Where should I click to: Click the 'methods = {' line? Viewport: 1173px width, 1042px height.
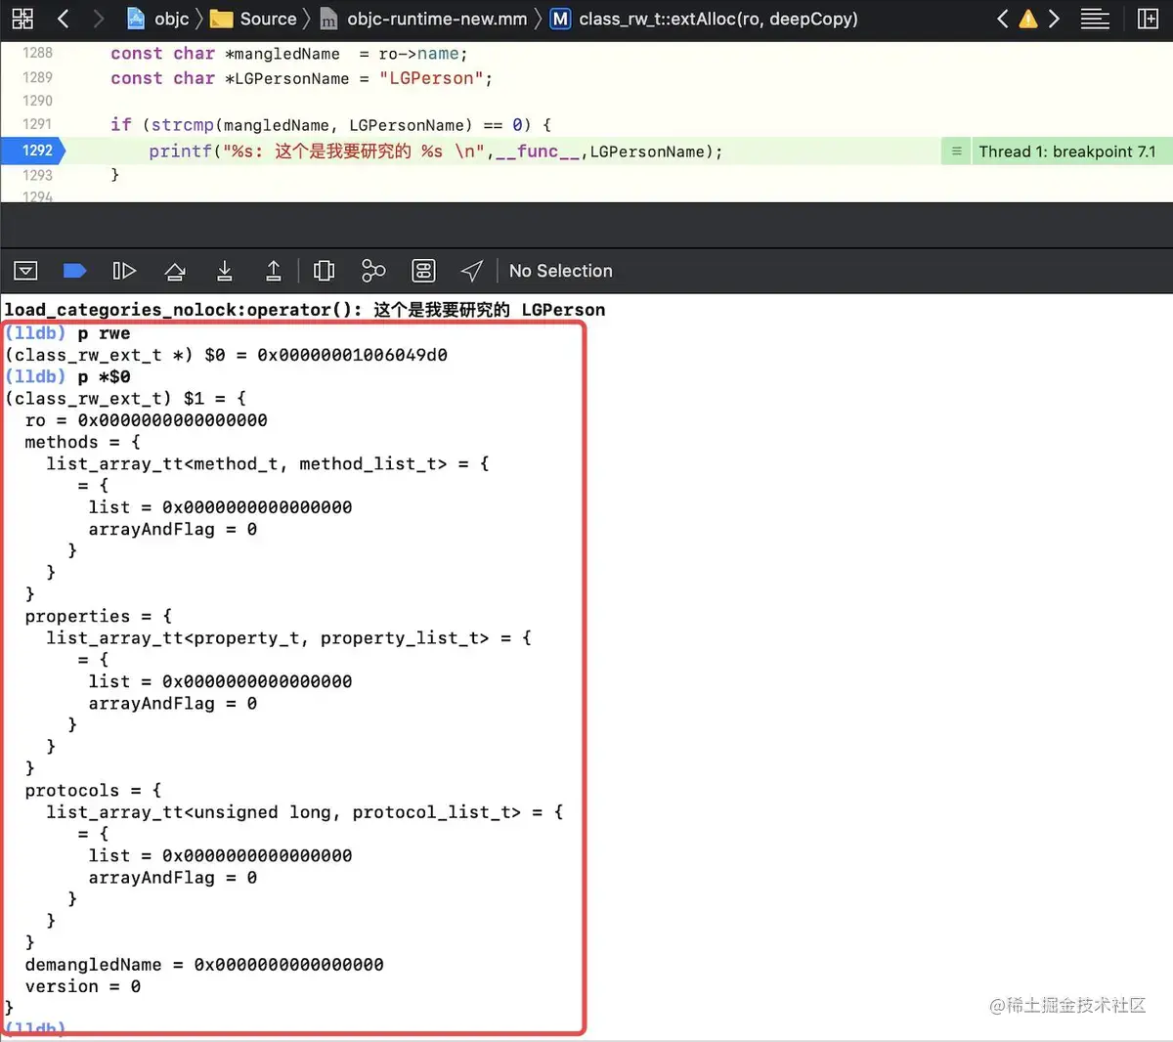[83, 442]
